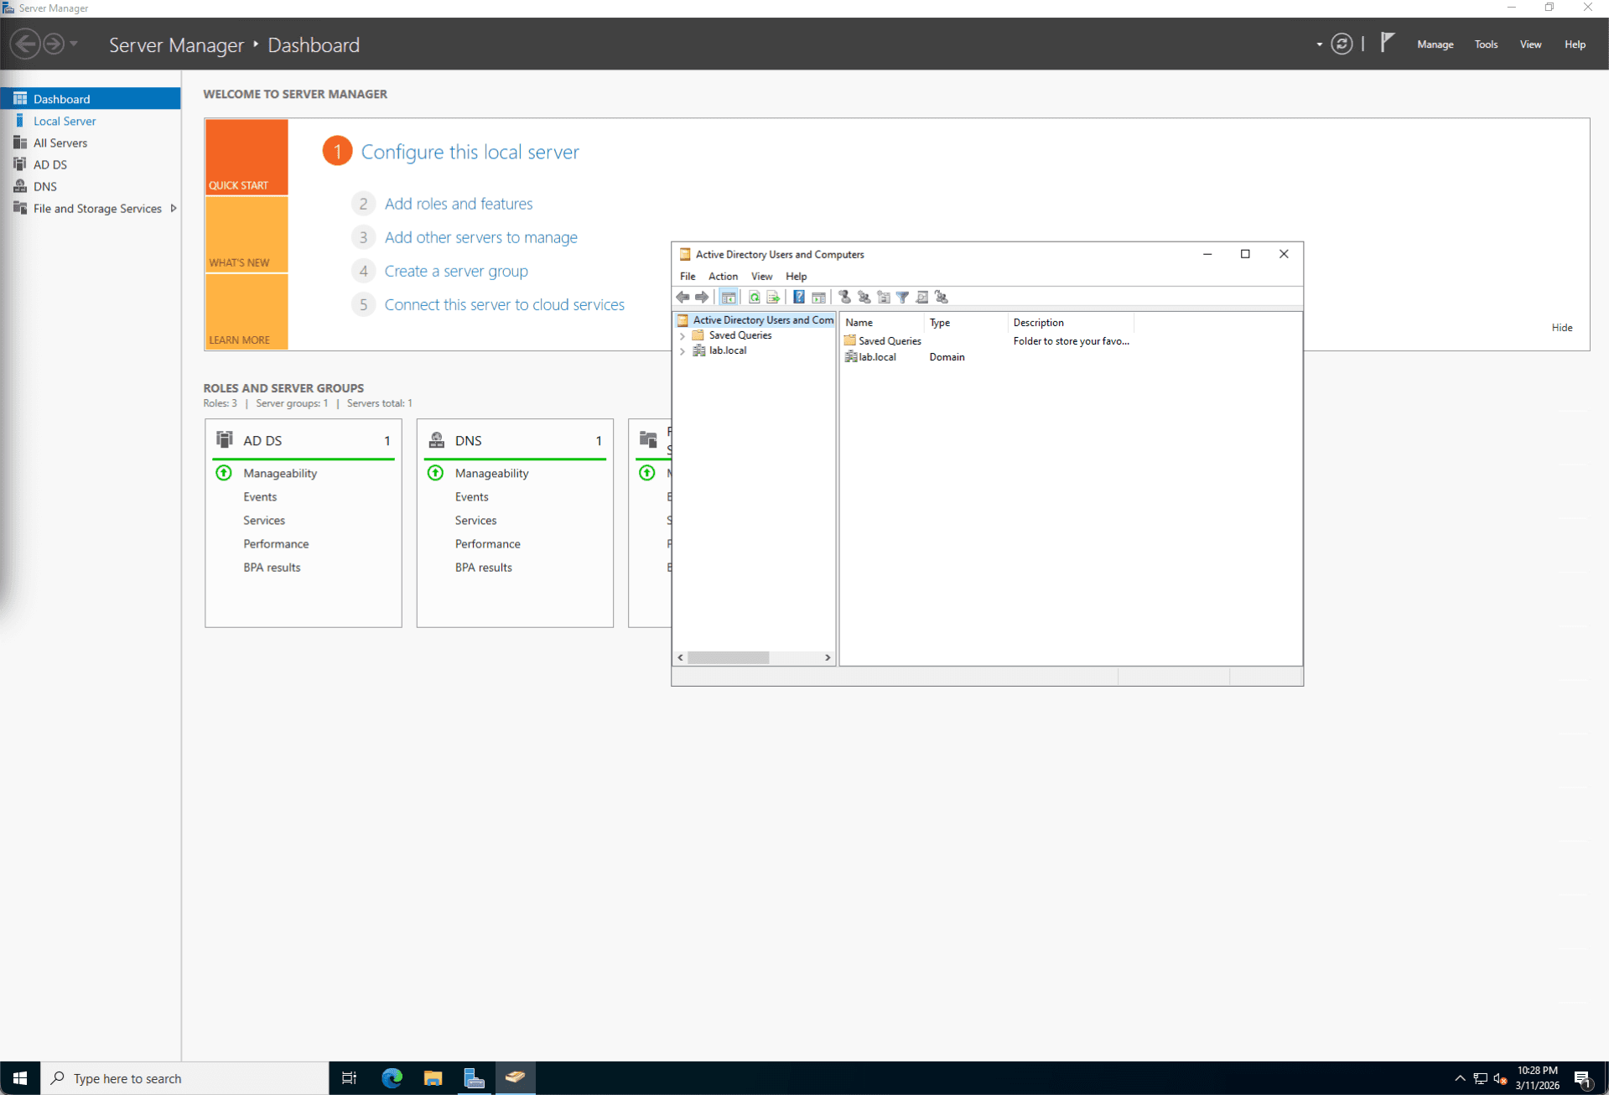1609x1095 pixels.
Task: Click the Create new user icon
Action: (x=844, y=297)
